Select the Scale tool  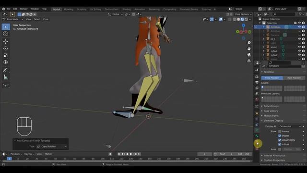[6, 55]
